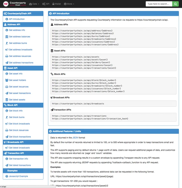Open Get transaction info link
Screen dimensions: 182x188
click(x=18, y=159)
